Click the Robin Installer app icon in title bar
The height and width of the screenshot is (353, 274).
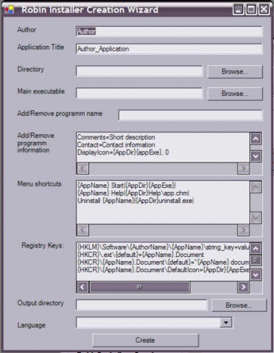[9, 10]
